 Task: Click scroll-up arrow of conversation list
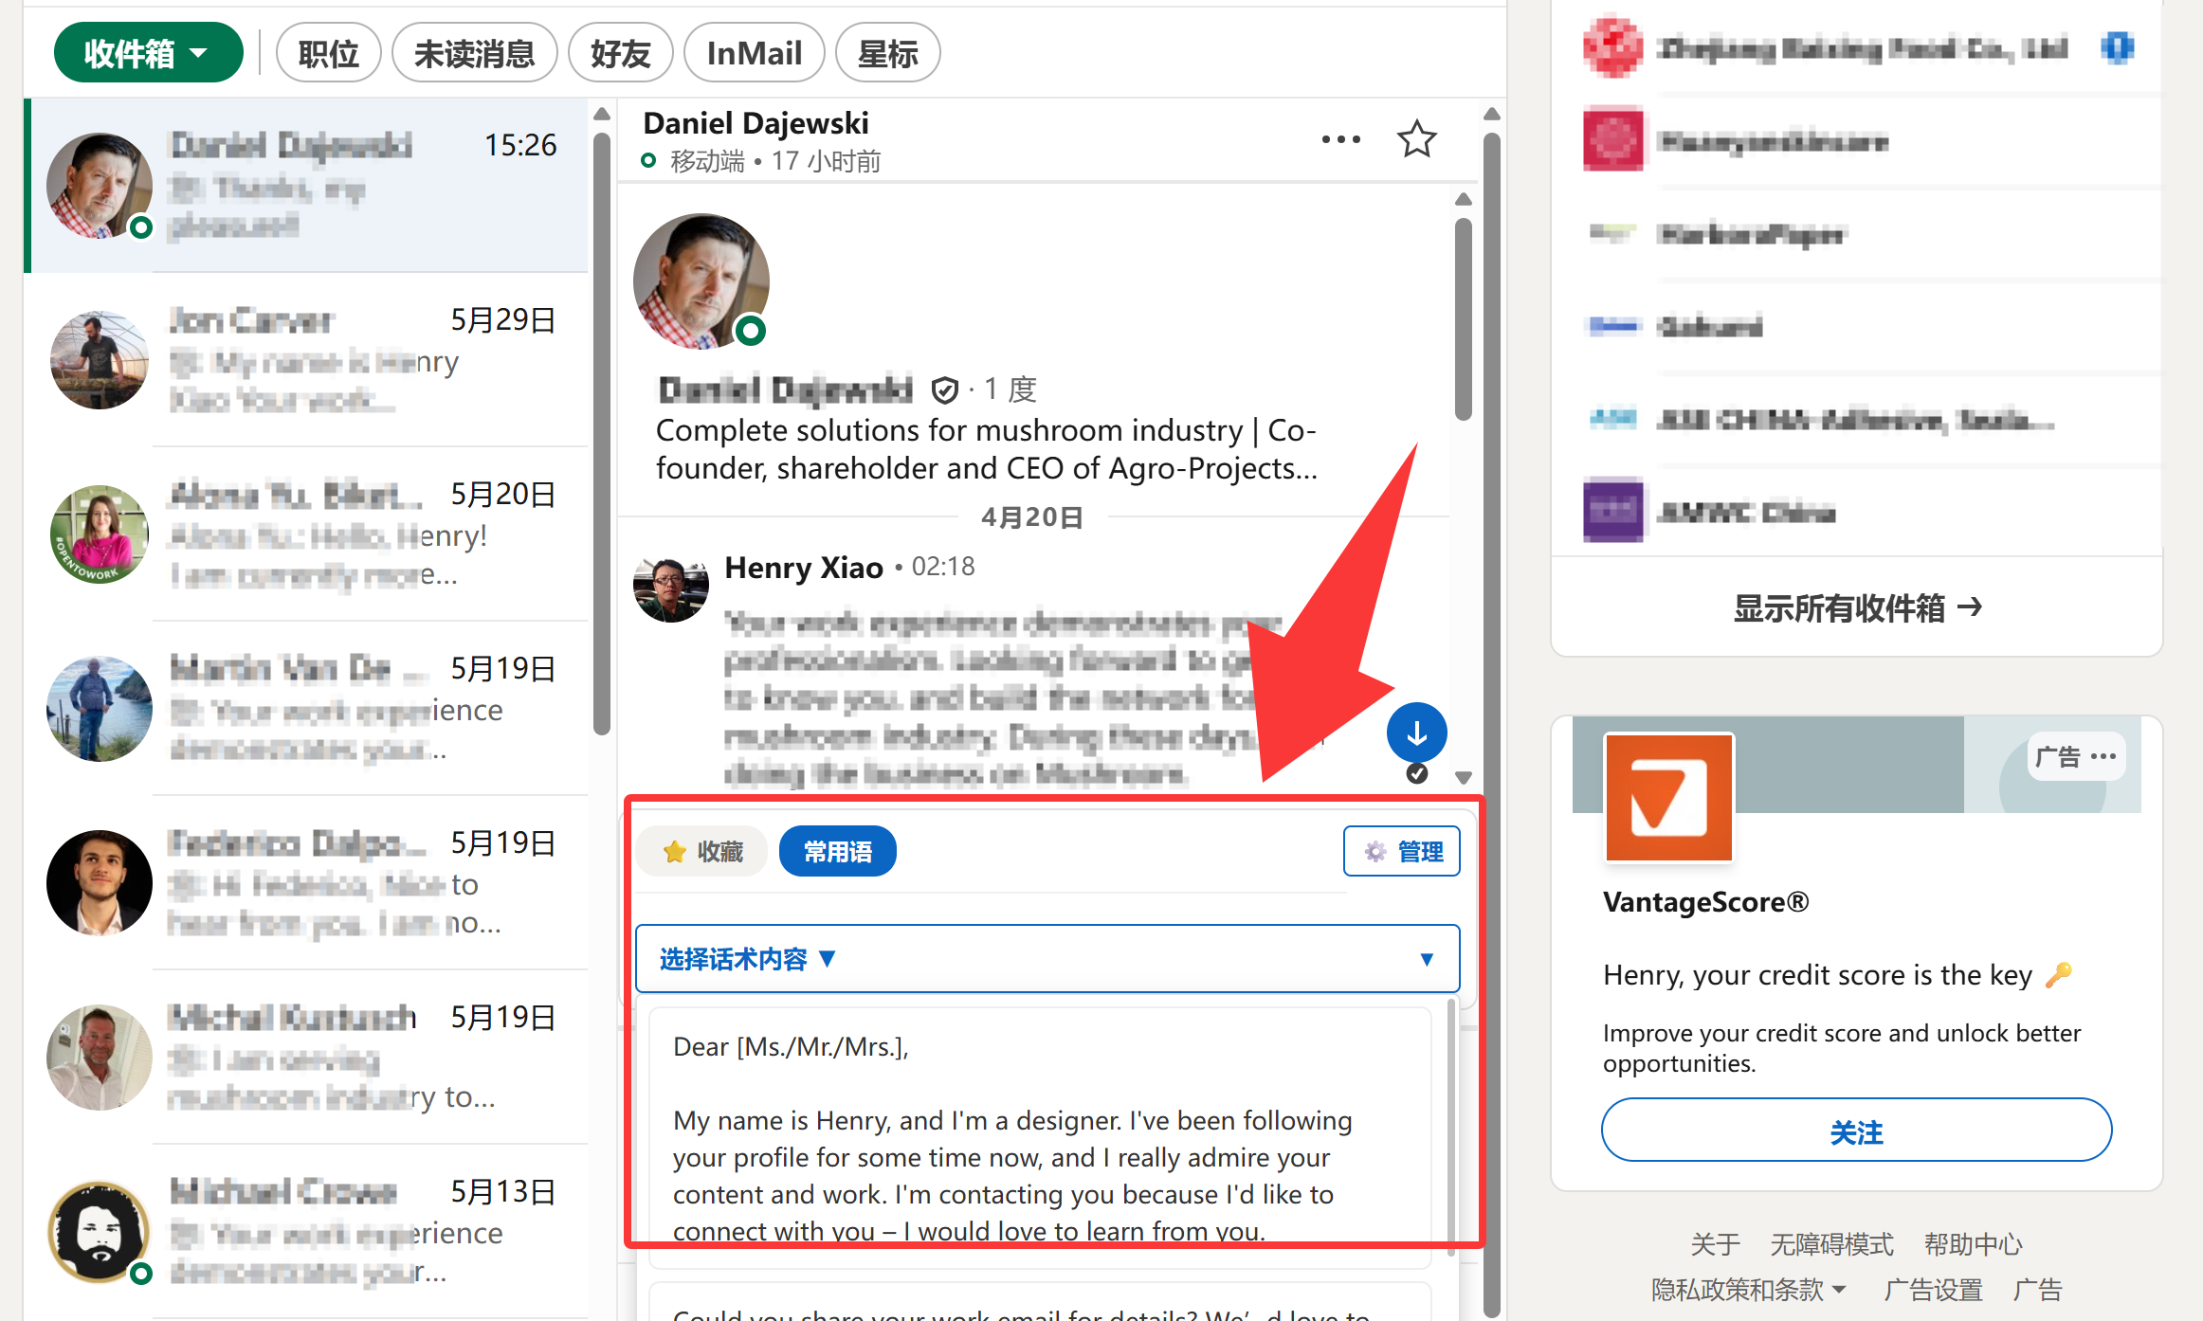pos(601,114)
